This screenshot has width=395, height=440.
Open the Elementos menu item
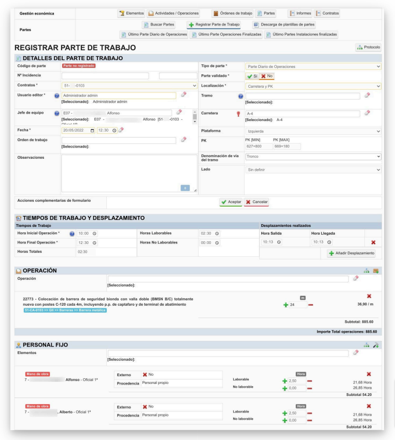pos(131,13)
